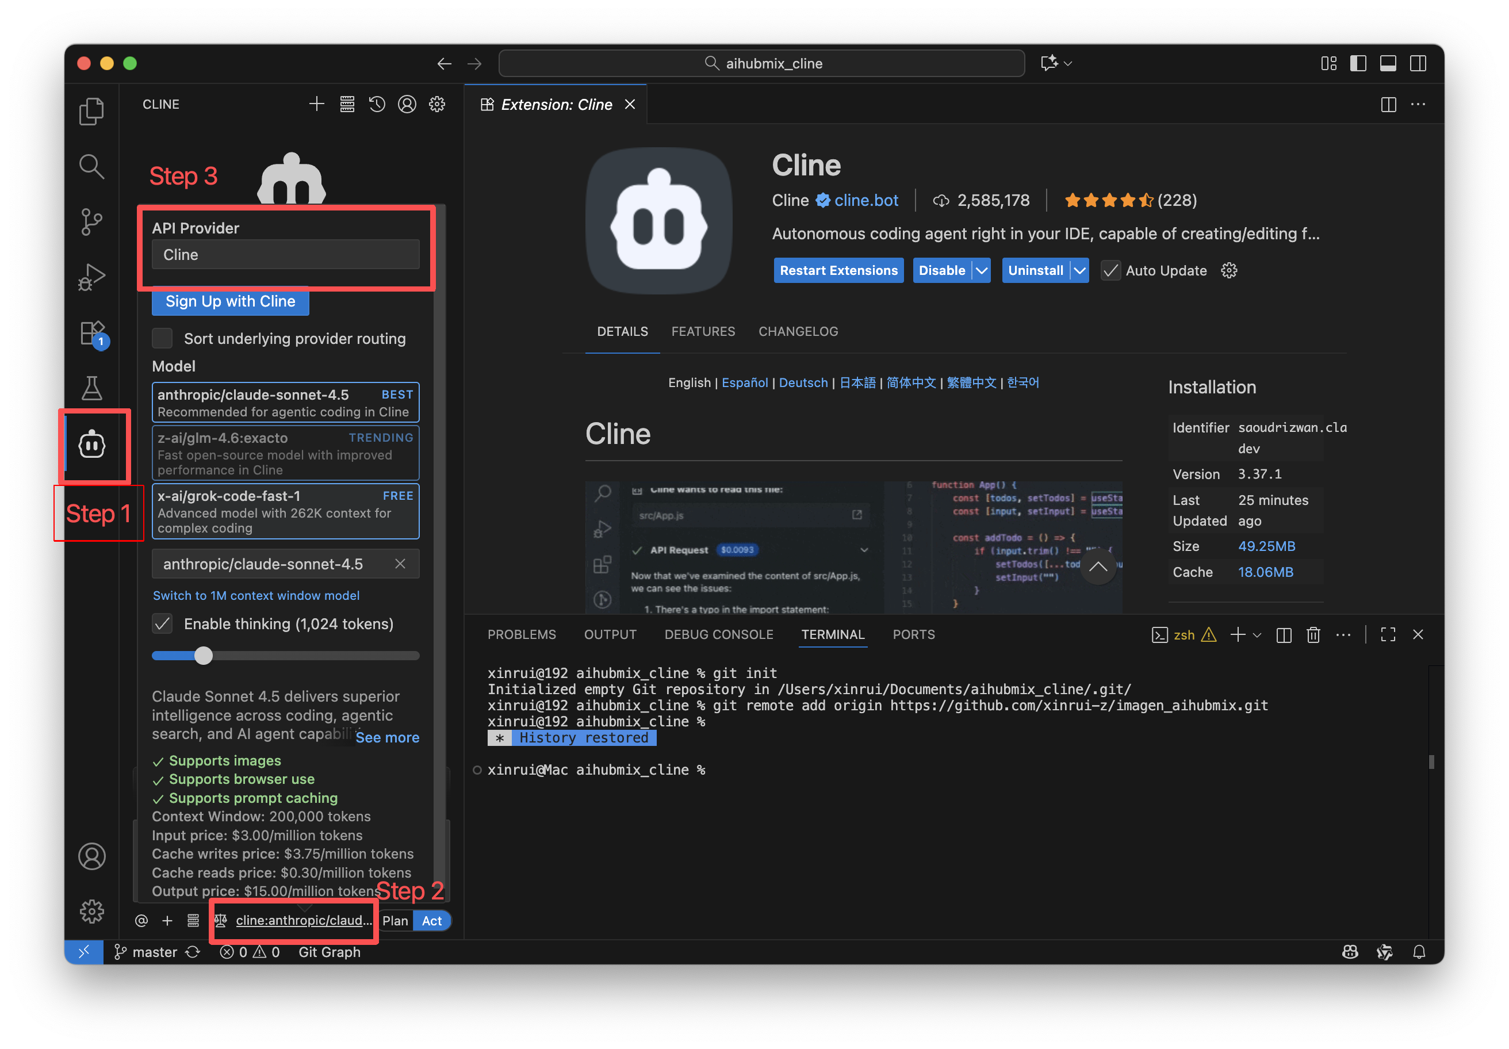The width and height of the screenshot is (1509, 1049).
Task: Check Sort underlying provider routing
Action: pyautogui.click(x=162, y=339)
